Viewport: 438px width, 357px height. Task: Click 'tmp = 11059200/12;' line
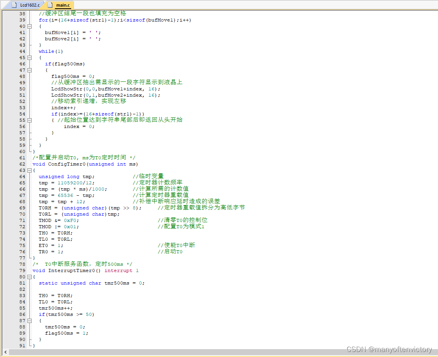pyautogui.click(x=66, y=183)
